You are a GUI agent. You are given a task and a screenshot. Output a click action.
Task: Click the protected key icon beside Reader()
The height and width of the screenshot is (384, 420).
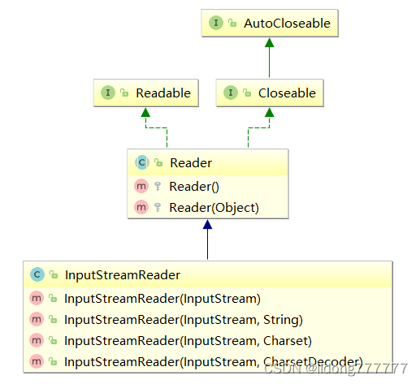[x=158, y=186]
